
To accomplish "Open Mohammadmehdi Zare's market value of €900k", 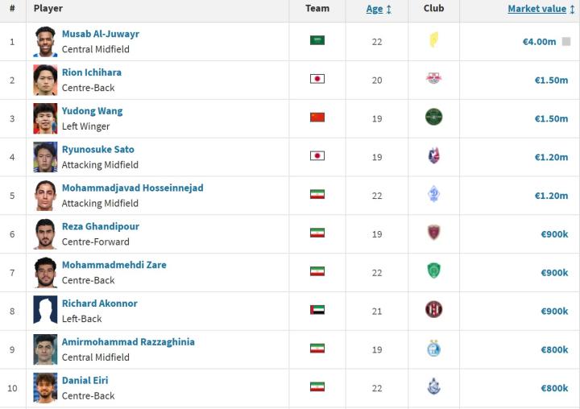I will pyautogui.click(x=554, y=272).
